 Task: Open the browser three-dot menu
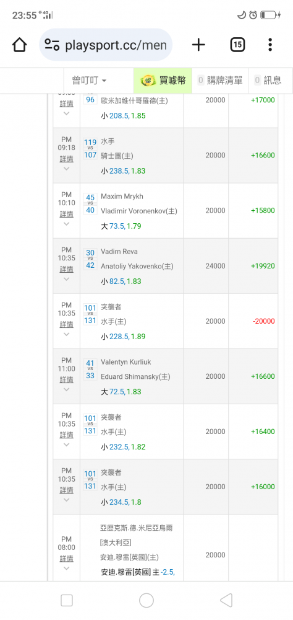(270, 45)
